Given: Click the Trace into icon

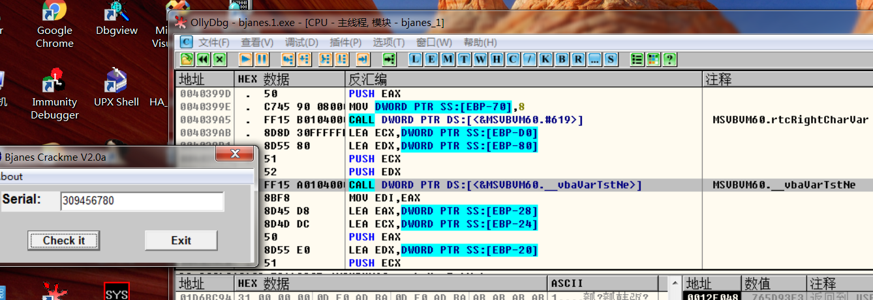Looking at the screenshot, I should [326, 60].
